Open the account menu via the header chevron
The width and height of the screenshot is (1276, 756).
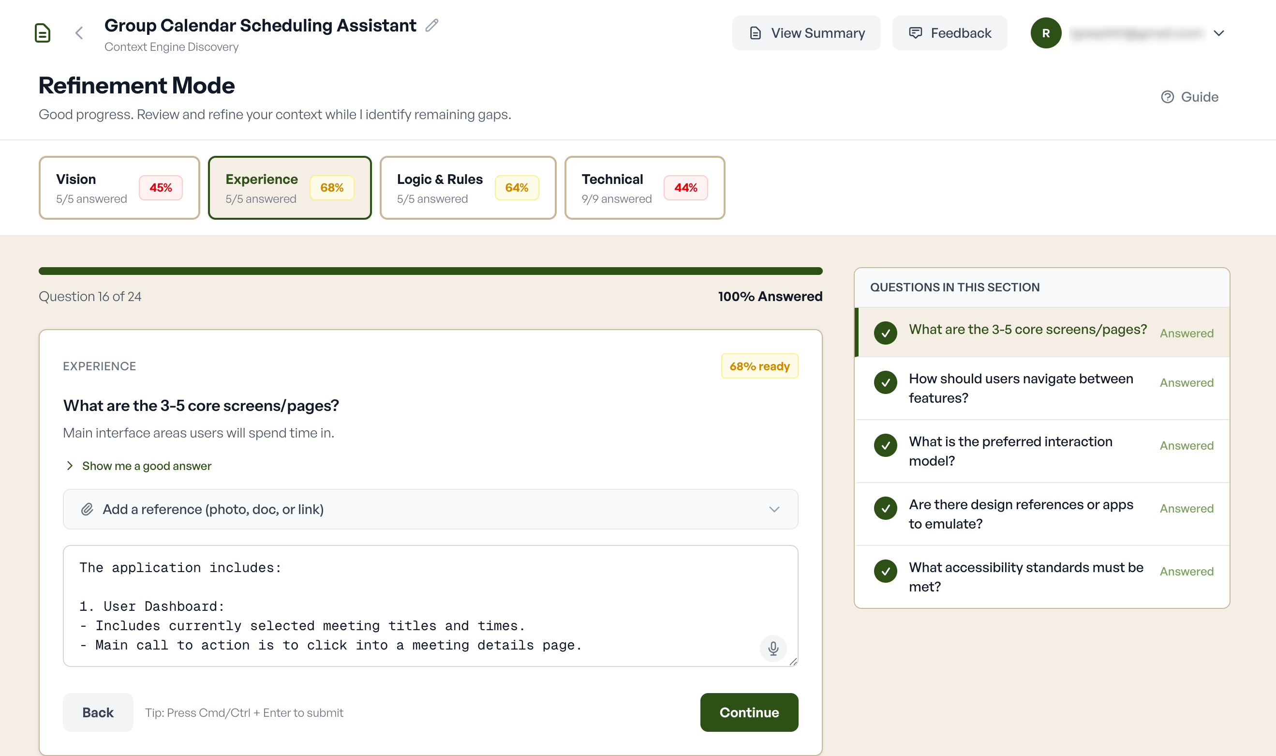[x=1219, y=32]
